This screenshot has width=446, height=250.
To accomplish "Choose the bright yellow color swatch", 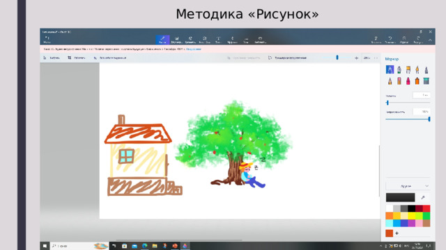I will coord(412,216).
